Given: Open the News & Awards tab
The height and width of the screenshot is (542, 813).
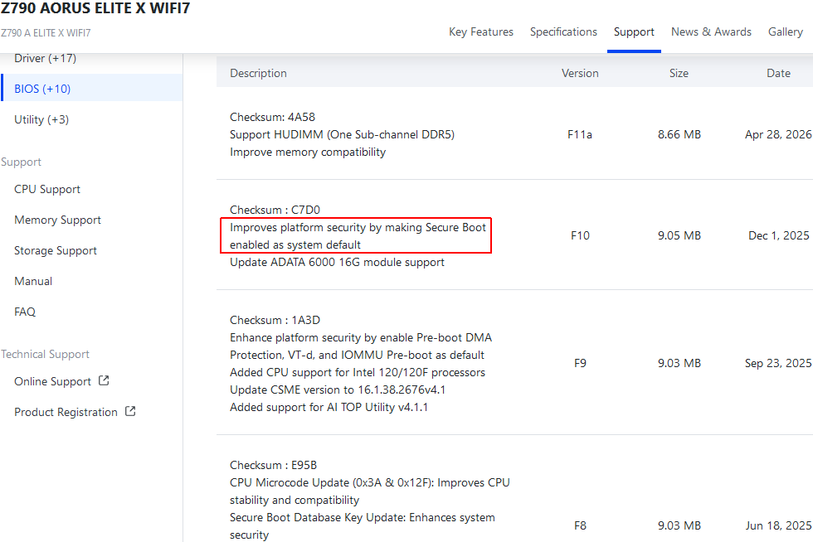Looking at the screenshot, I should 711,32.
